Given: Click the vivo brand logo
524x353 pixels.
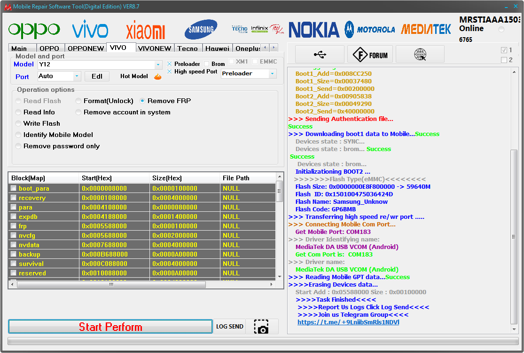Looking at the screenshot, I should pyautogui.click(x=90, y=29).
